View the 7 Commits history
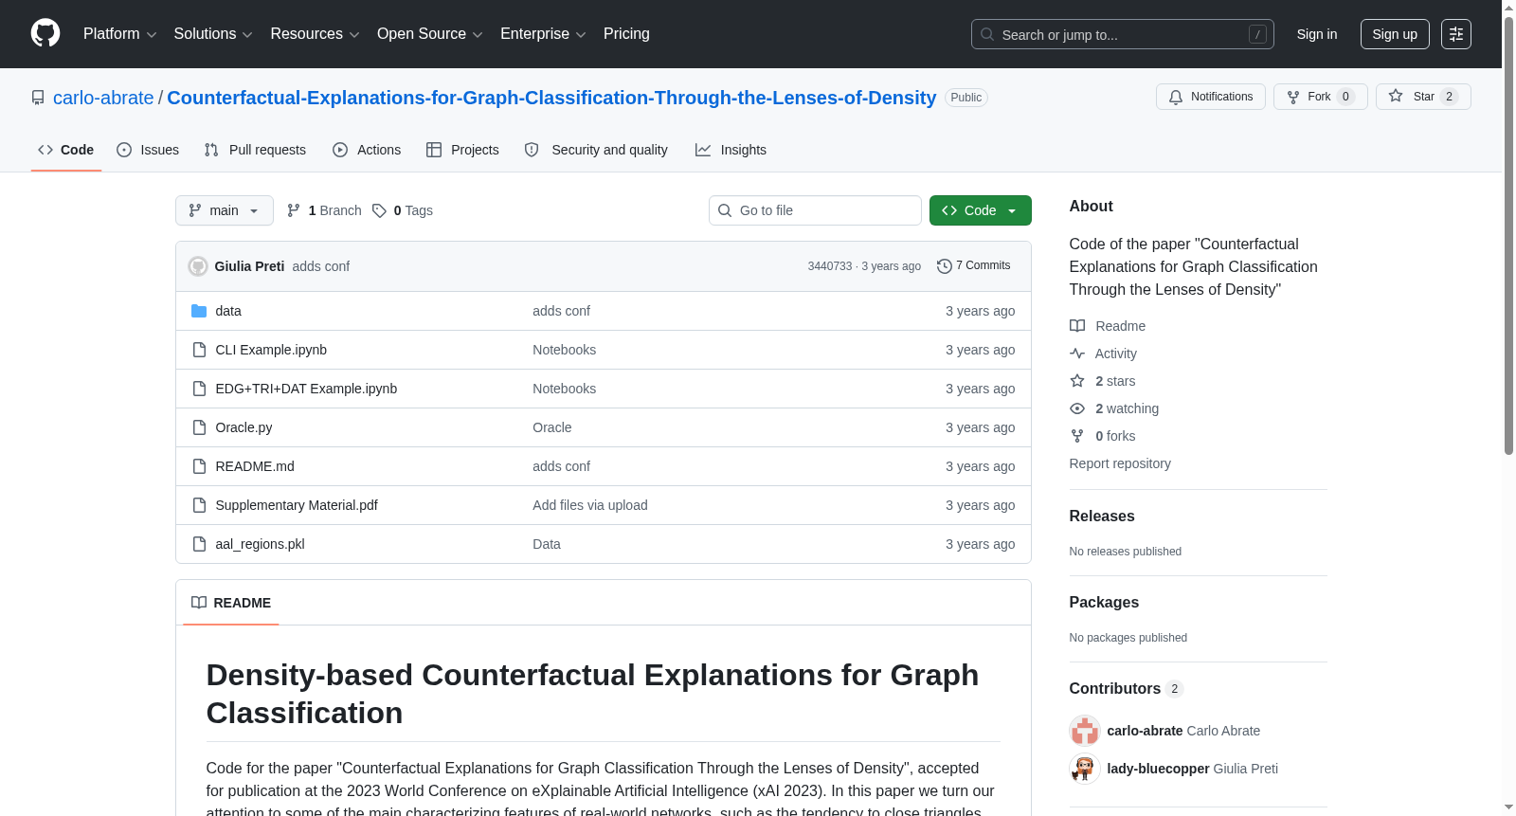 click(974, 266)
